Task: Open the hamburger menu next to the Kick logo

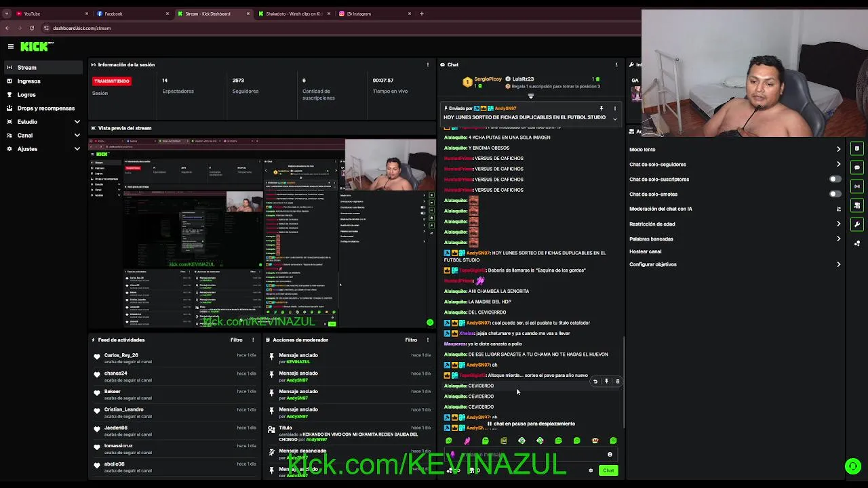Action: click(11, 46)
